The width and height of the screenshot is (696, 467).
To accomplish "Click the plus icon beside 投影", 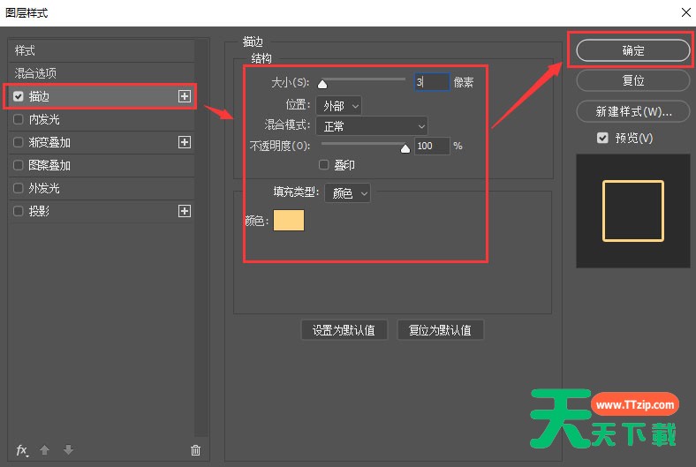I will click(185, 211).
